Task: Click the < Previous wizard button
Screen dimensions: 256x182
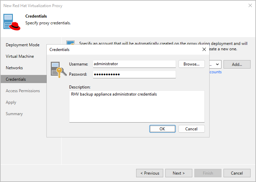Action: tap(150, 173)
